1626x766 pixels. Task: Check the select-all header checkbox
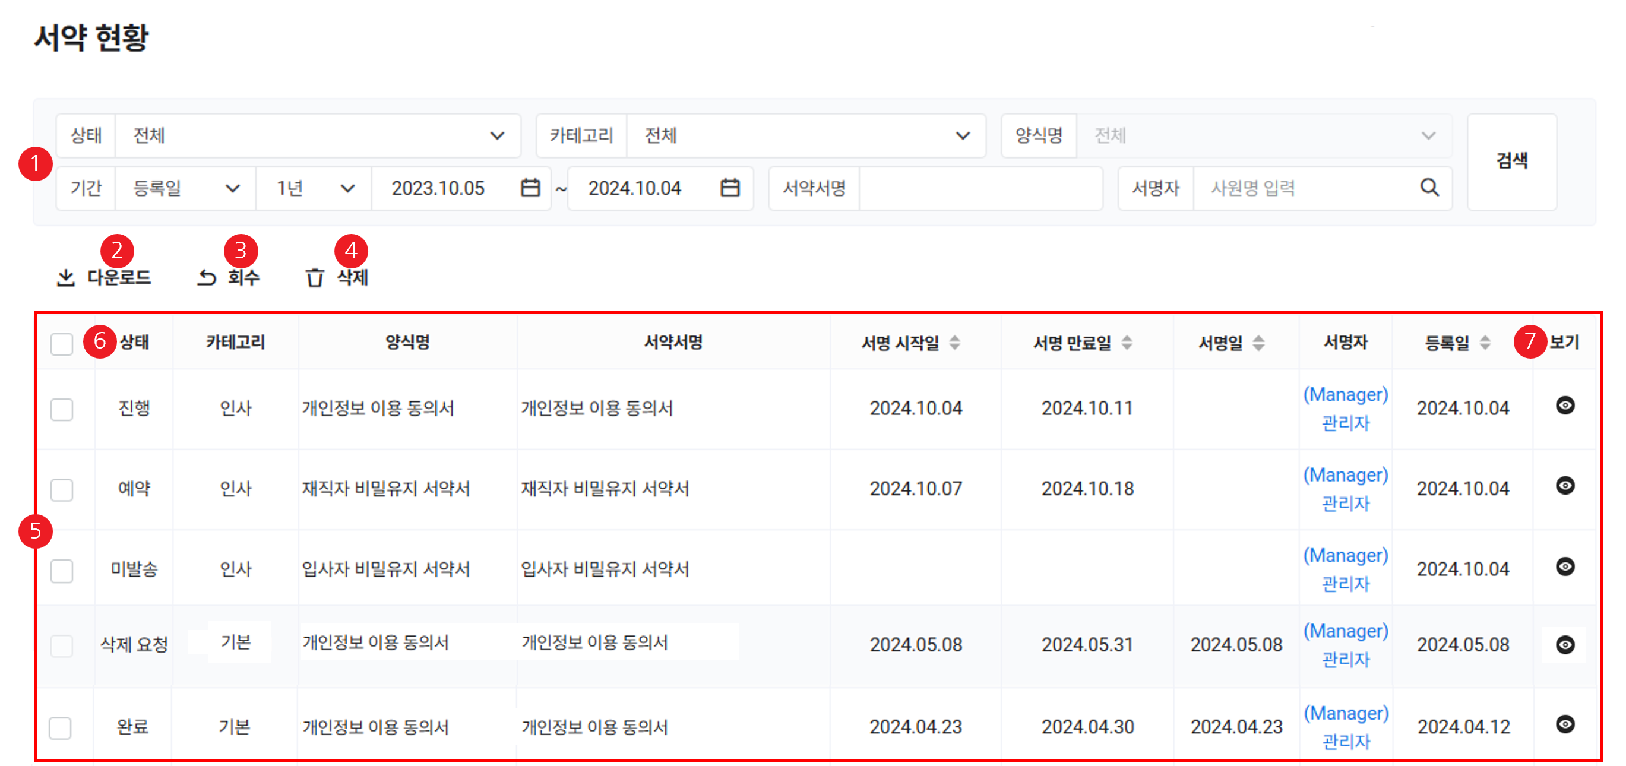click(62, 344)
